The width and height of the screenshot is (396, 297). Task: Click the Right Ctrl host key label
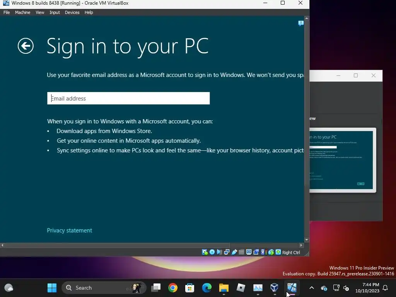click(x=291, y=253)
